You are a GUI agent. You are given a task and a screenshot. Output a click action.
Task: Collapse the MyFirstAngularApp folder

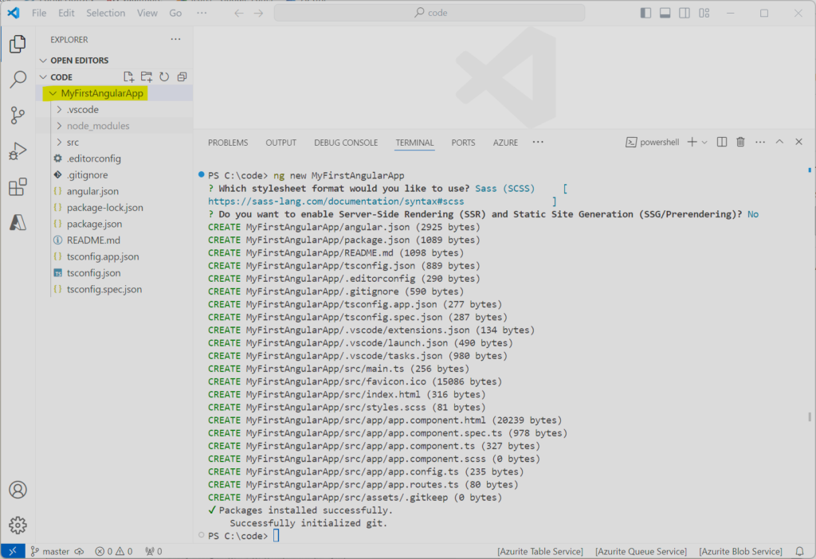point(101,93)
